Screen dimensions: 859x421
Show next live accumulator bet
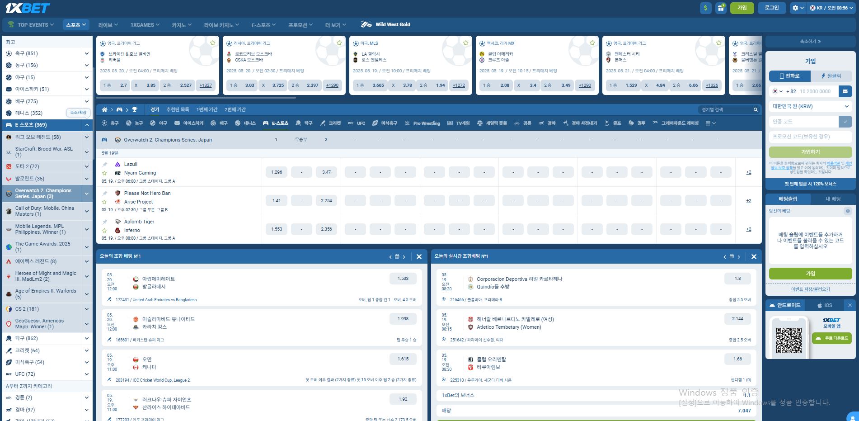click(x=739, y=256)
